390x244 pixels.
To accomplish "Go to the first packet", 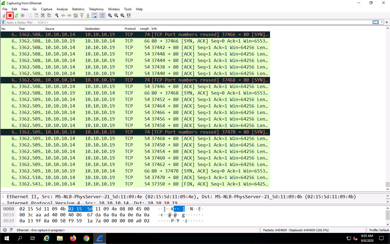I will click(x=82, y=15).
